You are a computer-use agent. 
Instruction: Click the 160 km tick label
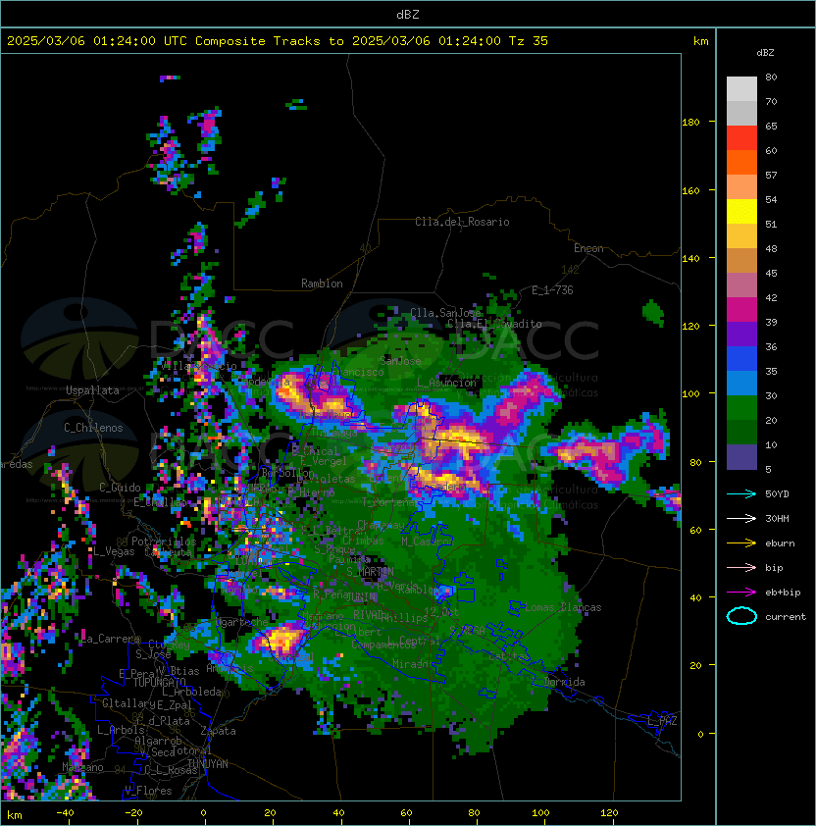point(690,190)
